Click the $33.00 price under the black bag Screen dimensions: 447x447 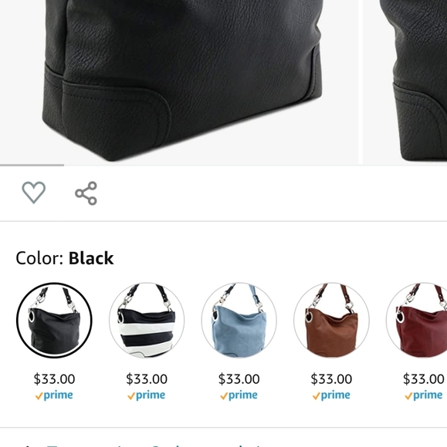[x=54, y=379]
